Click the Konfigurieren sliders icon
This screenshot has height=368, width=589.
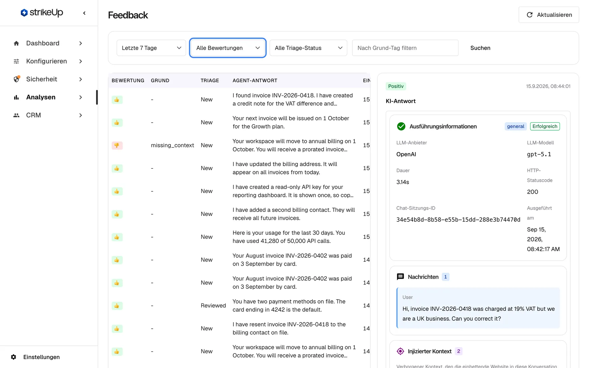pyautogui.click(x=16, y=61)
